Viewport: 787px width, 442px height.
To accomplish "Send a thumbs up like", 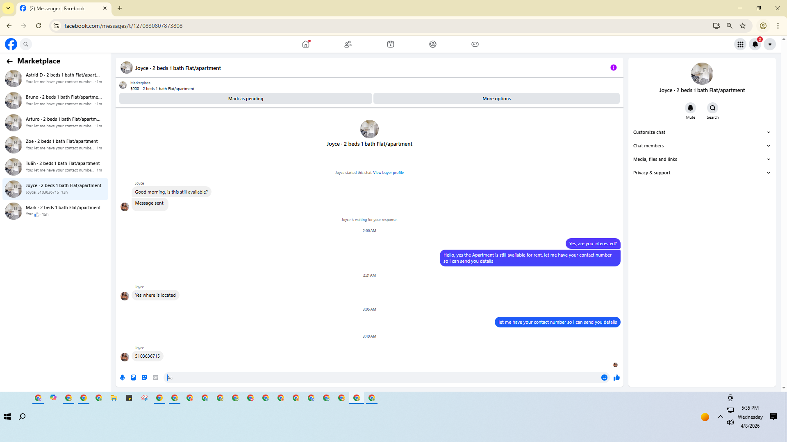I will tap(616, 378).
